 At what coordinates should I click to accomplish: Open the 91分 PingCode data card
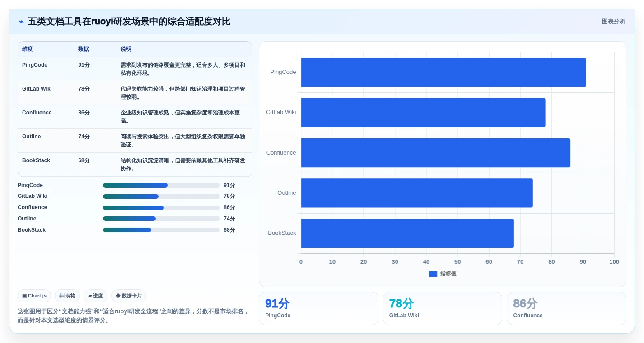tap(318, 308)
